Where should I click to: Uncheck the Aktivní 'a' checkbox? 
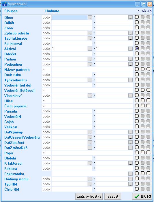(137, 48)
